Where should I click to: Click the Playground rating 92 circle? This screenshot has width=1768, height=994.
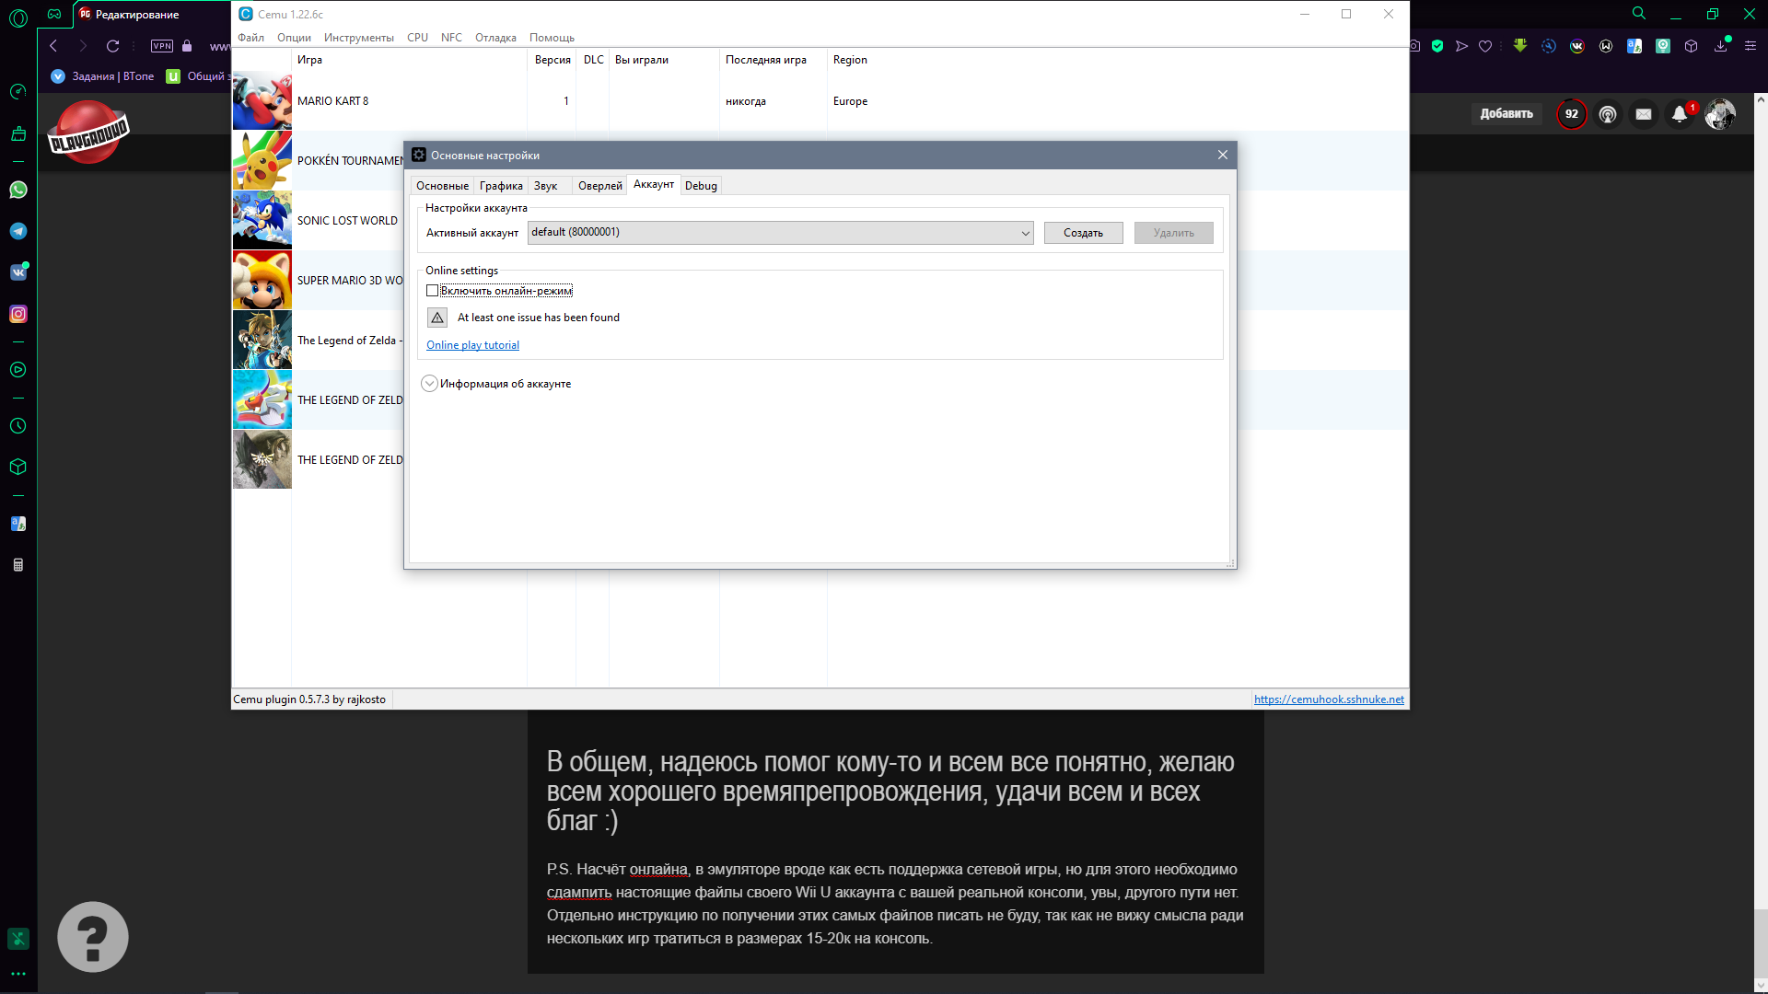click(1572, 114)
